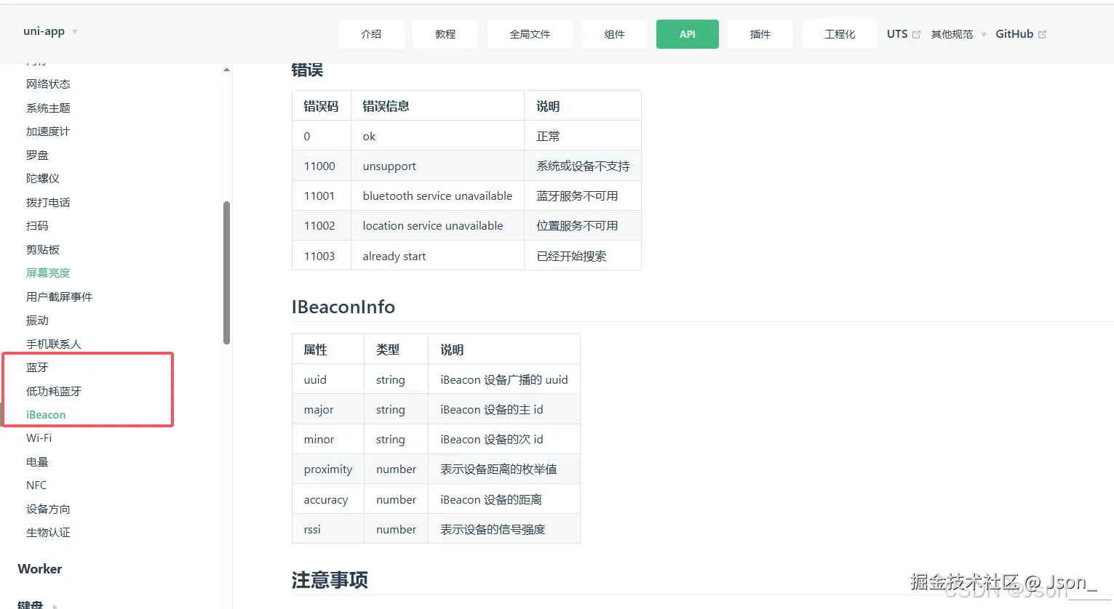Click the major property cell
Image resolution: width=1114 pixels, height=609 pixels.
tap(328, 409)
